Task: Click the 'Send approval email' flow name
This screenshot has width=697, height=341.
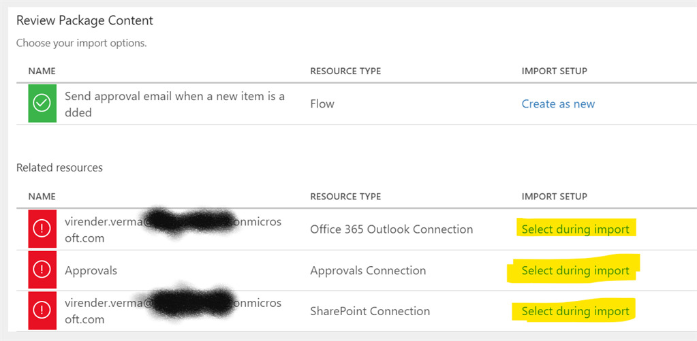Action: (174, 104)
